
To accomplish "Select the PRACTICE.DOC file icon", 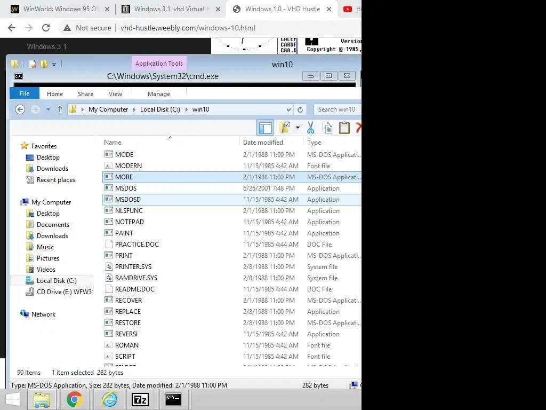I will pyautogui.click(x=109, y=244).
